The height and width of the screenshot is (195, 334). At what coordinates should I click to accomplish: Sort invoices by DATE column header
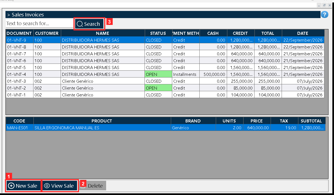[x=303, y=33]
